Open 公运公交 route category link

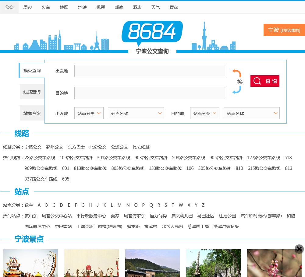coord(119,147)
